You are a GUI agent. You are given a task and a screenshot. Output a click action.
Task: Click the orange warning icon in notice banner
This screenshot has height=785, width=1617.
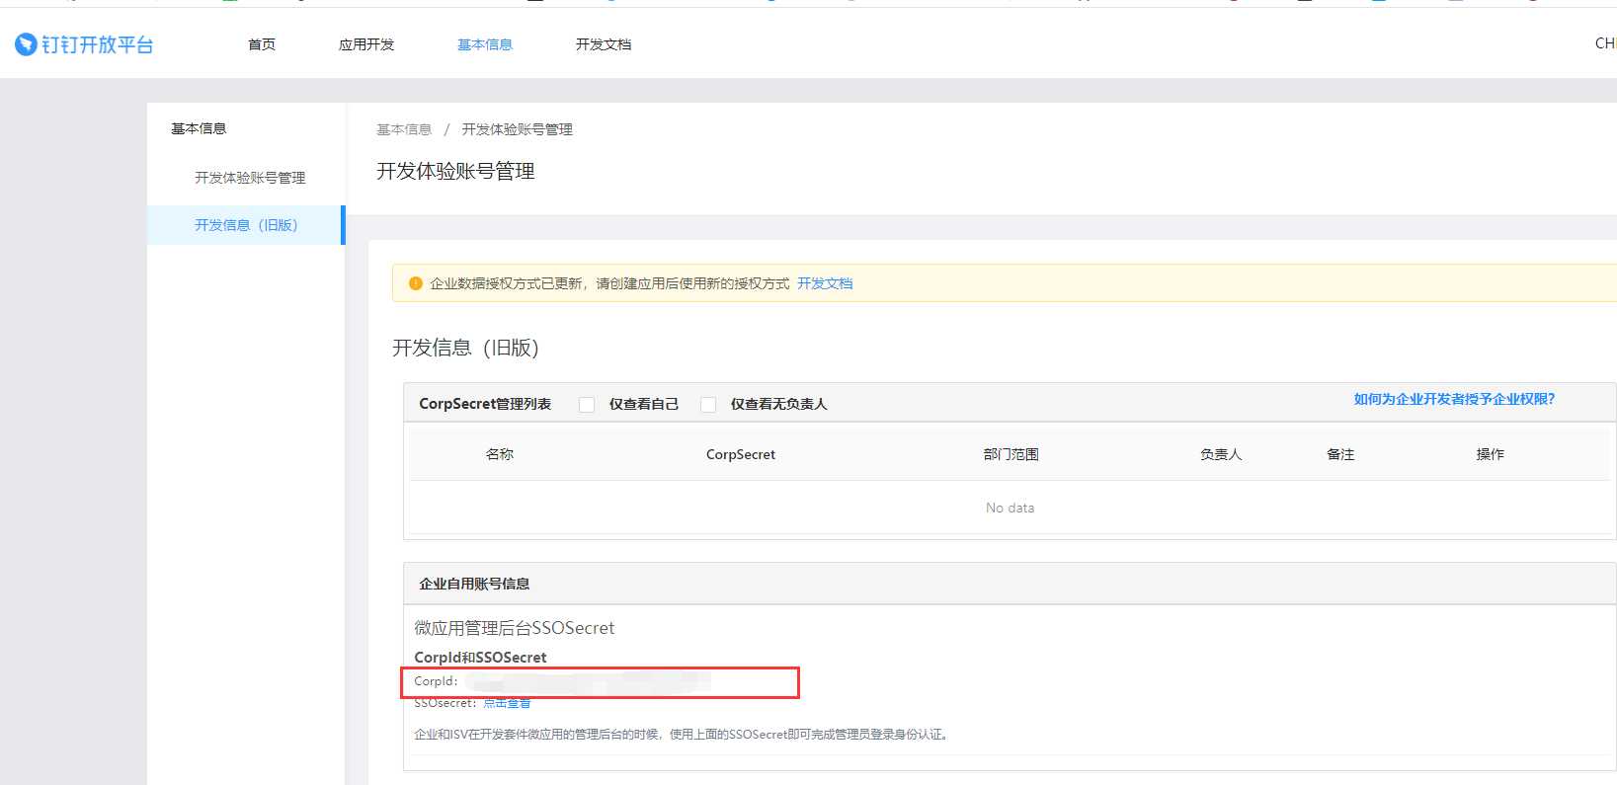tap(415, 283)
